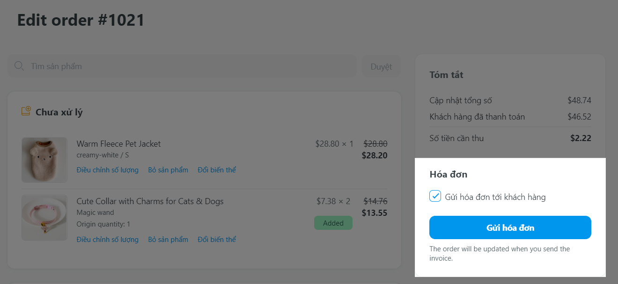
Task: Remove the Warm Fleece Pet Jacket item
Action: point(168,170)
